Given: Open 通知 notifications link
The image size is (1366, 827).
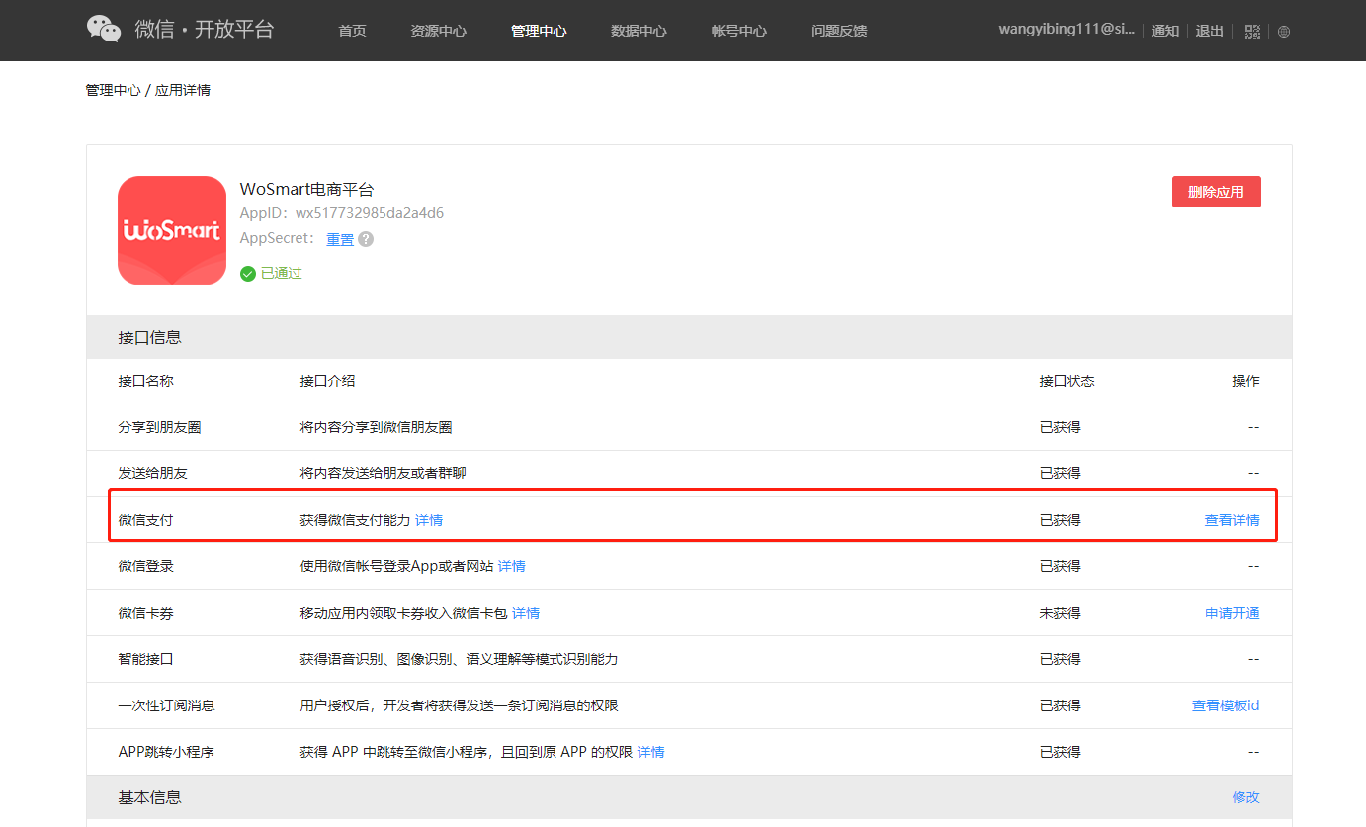Looking at the screenshot, I should click(x=1165, y=31).
